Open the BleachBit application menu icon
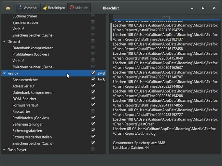This screenshot has width=222, height=166. (x=8, y=8)
